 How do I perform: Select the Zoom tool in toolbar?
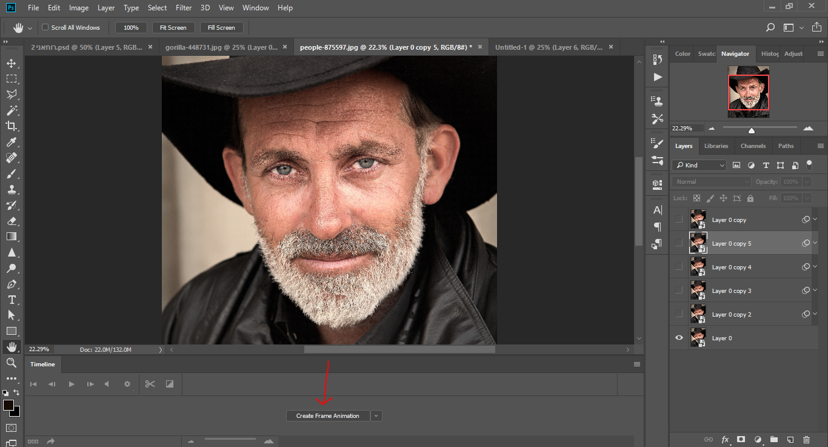coord(12,363)
